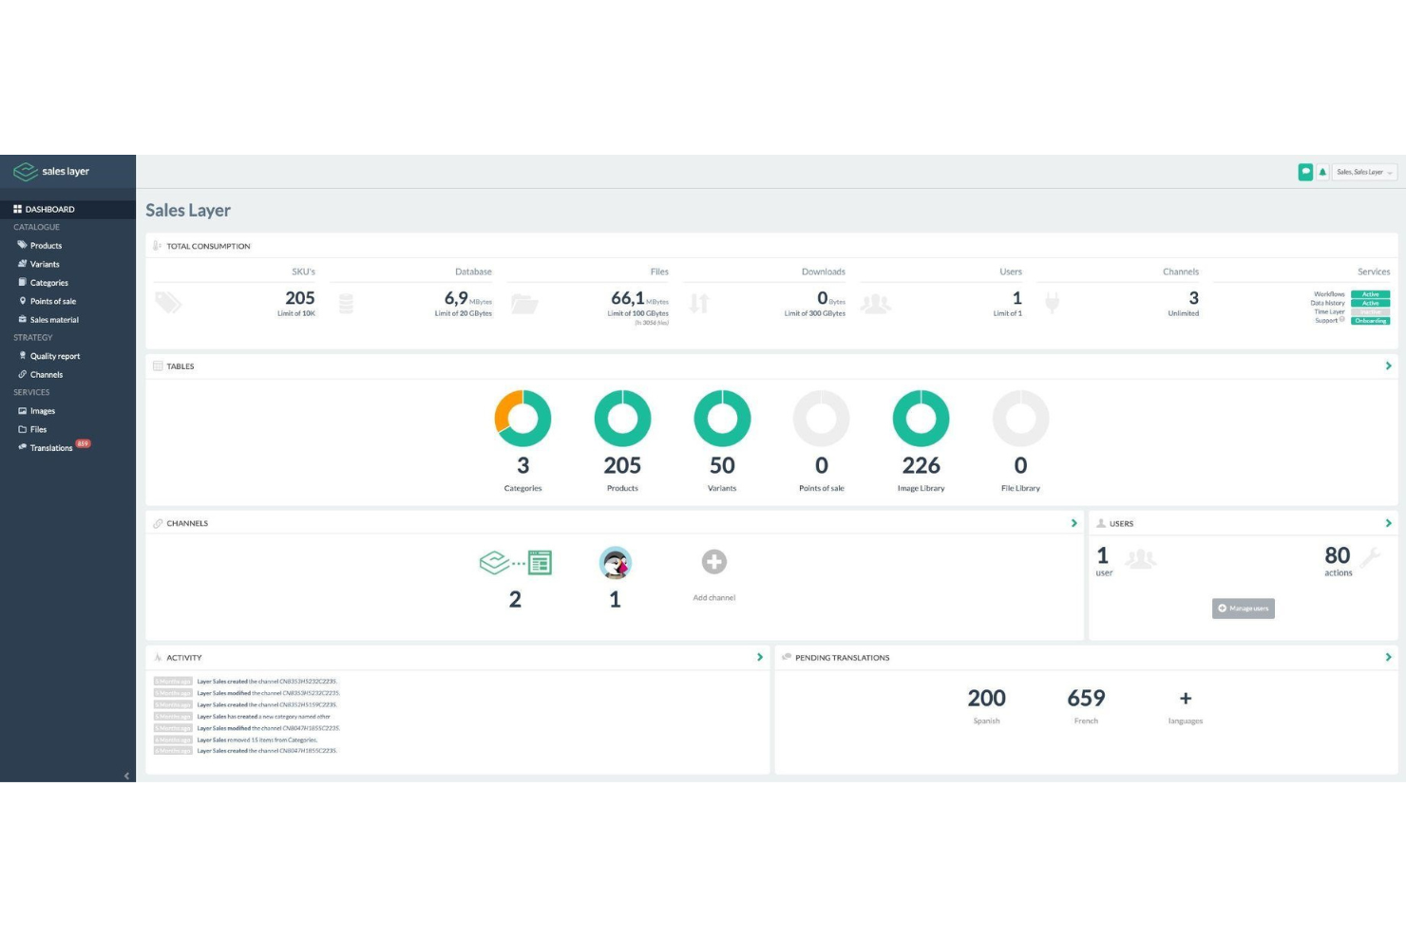The image size is (1406, 937).
Task: Expand the Activity panel arrow
Action: (x=759, y=657)
